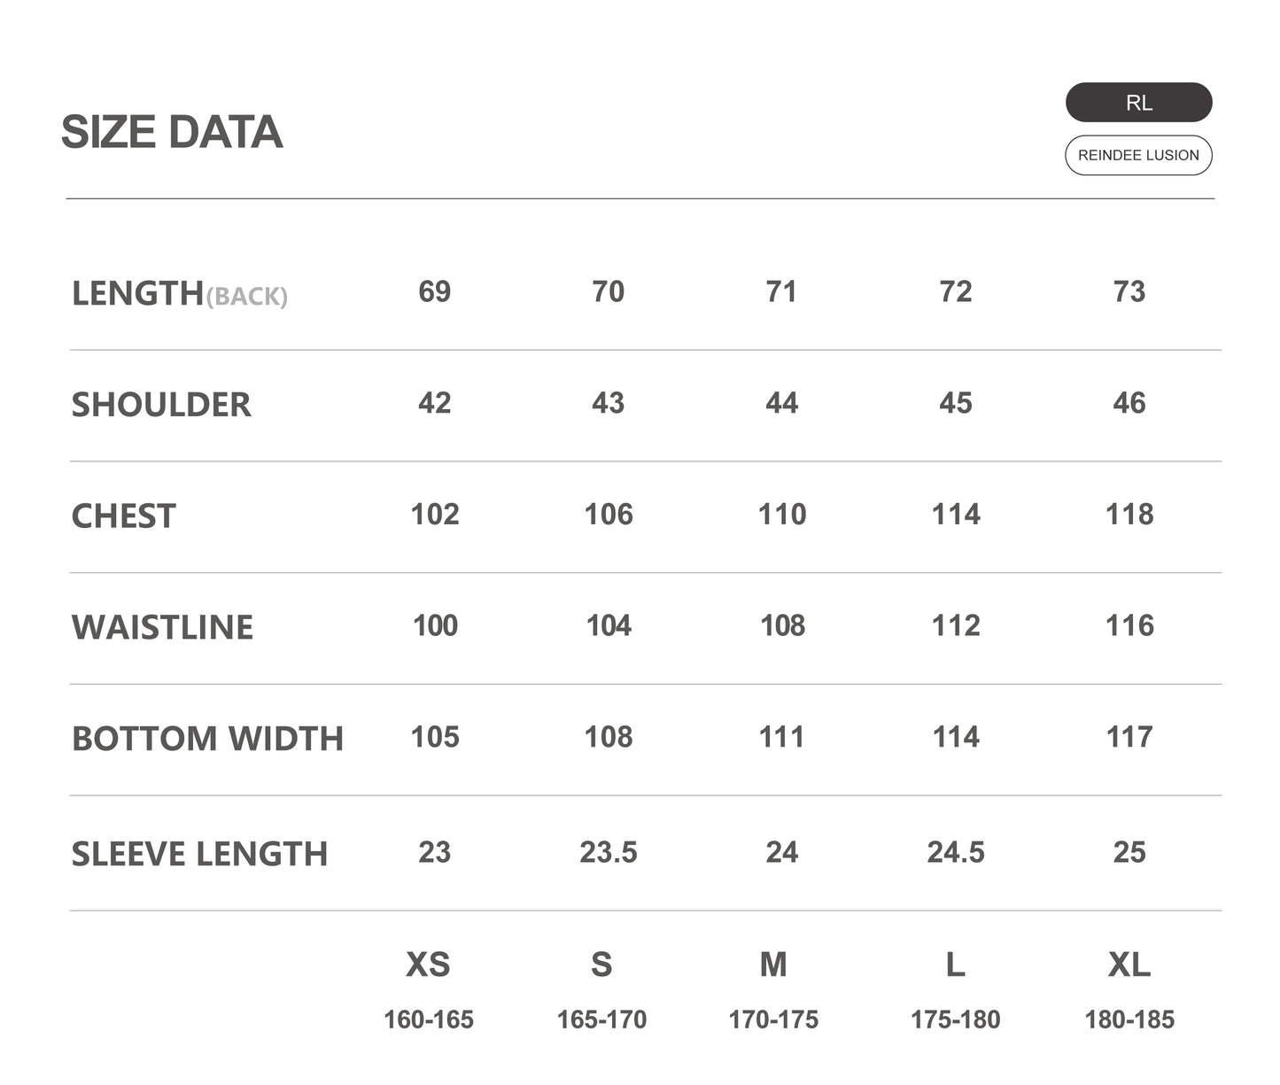Click sleeve length value 23.5
Screen dimensions: 1280x1085
click(609, 852)
